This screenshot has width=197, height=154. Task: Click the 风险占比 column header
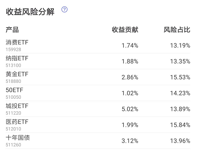click(x=177, y=30)
